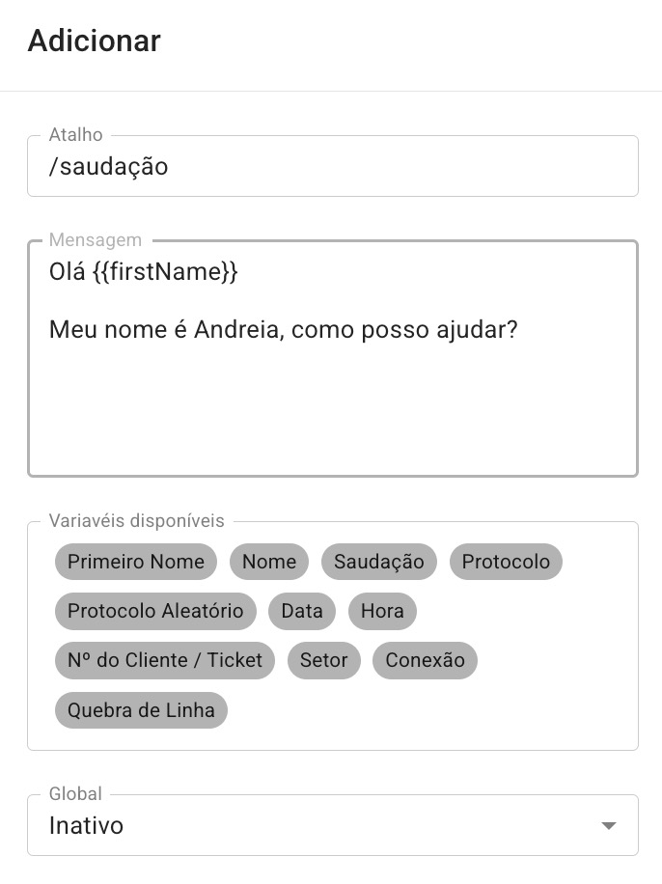Insert the Primeiro Nome variable chip

point(136,562)
